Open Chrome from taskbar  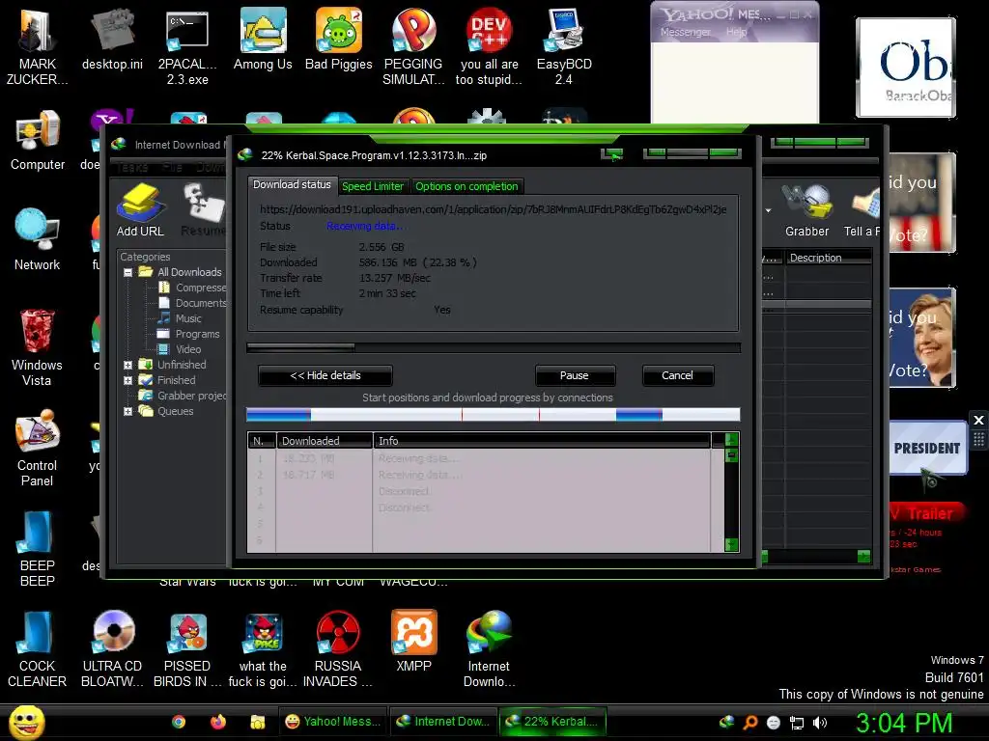[179, 722]
